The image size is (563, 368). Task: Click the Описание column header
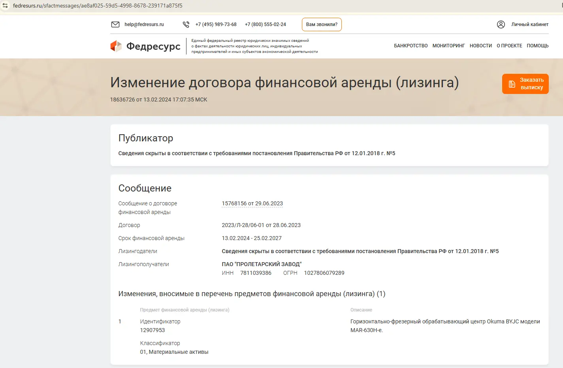pyautogui.click(x=361, y=310)
